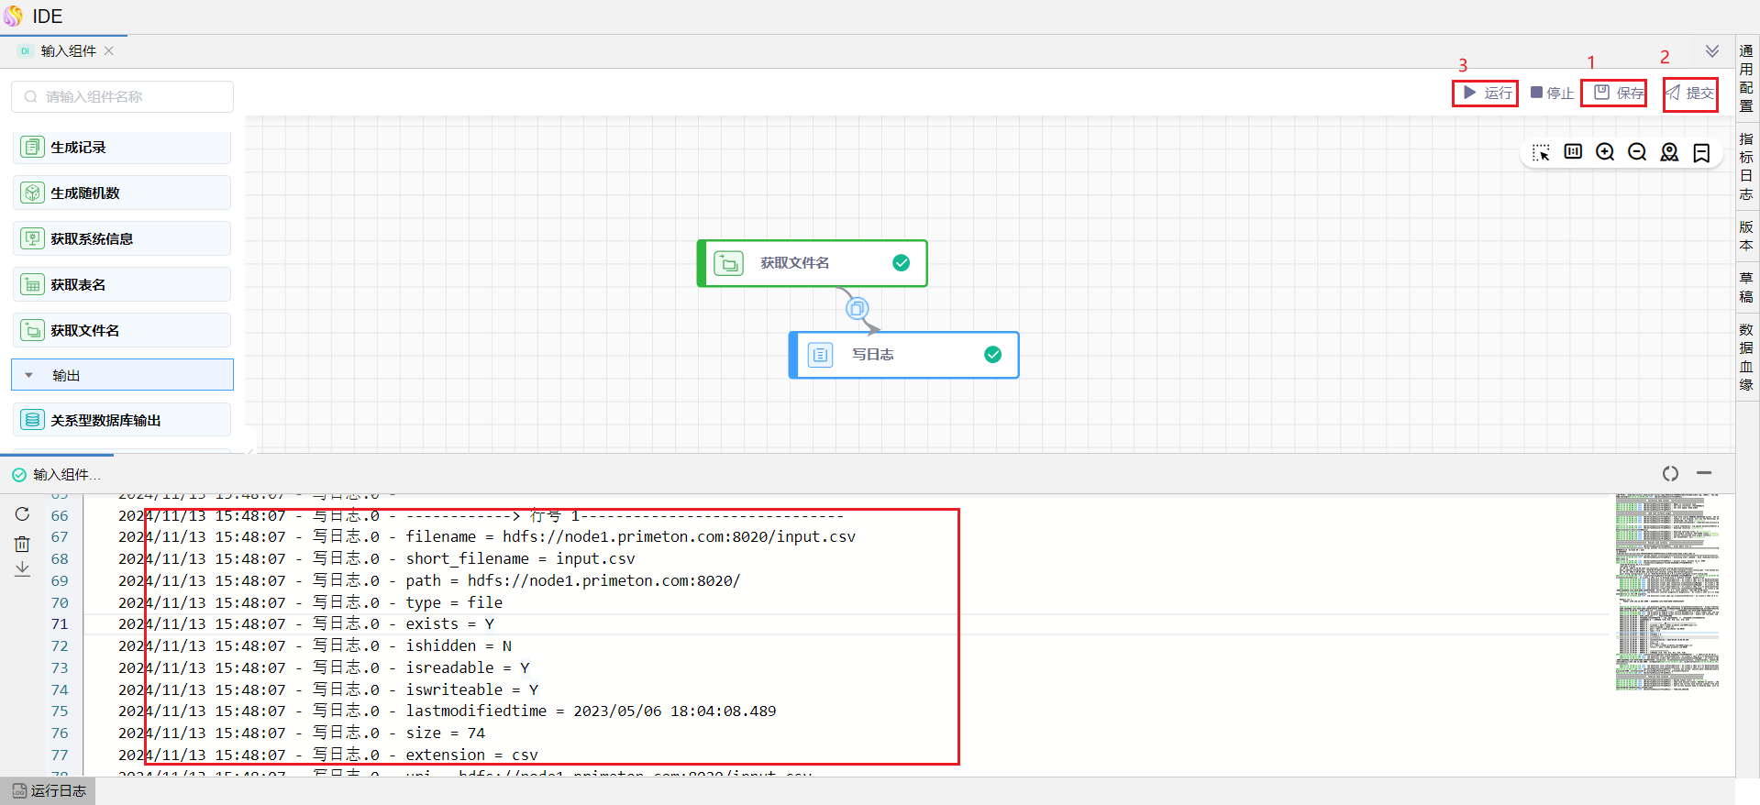Zoom in on the canvas
Screen dimensions: 1760x805
click(x=1605, y=152)
